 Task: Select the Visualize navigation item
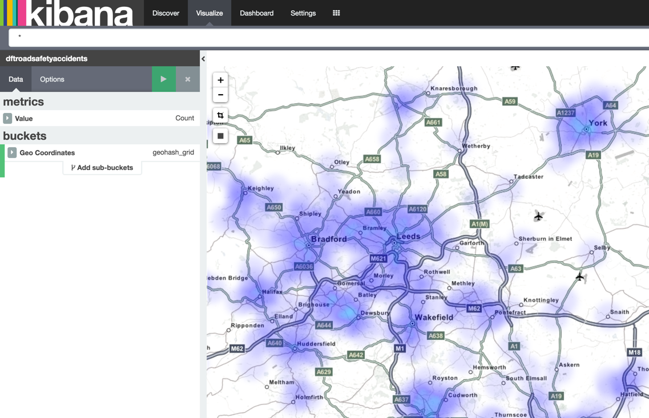point(209,13)
